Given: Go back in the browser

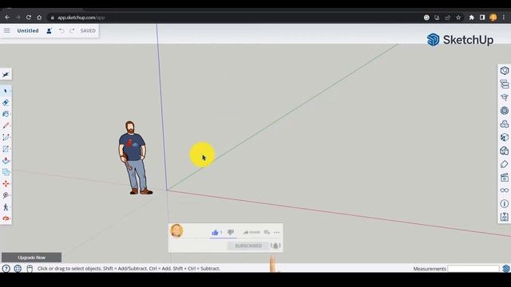Looking at the screenshot, I should pos(7,18).
